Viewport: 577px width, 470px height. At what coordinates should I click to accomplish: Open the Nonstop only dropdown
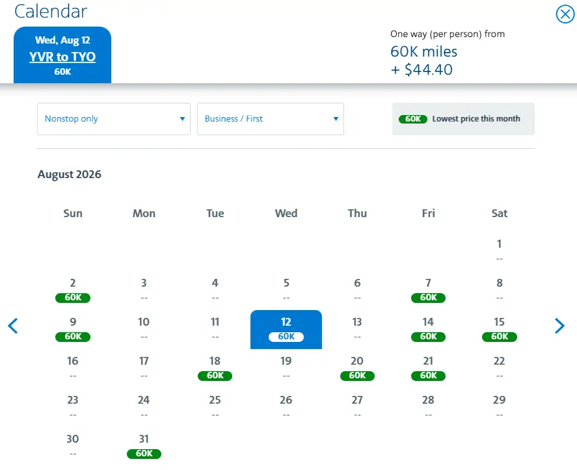pos(114,119)
